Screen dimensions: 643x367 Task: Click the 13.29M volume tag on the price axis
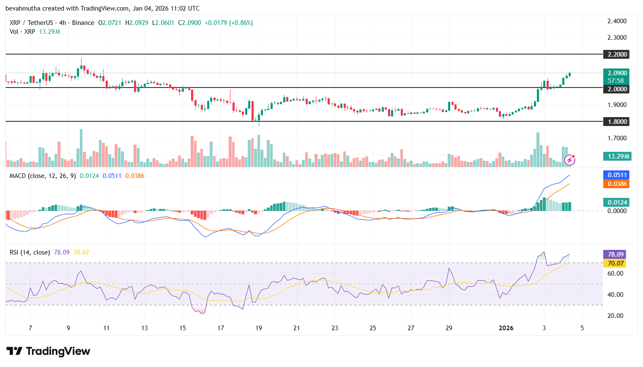(618, 156)
